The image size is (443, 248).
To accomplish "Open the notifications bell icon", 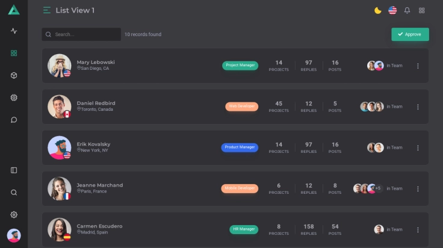I will [x=407, y=10].
